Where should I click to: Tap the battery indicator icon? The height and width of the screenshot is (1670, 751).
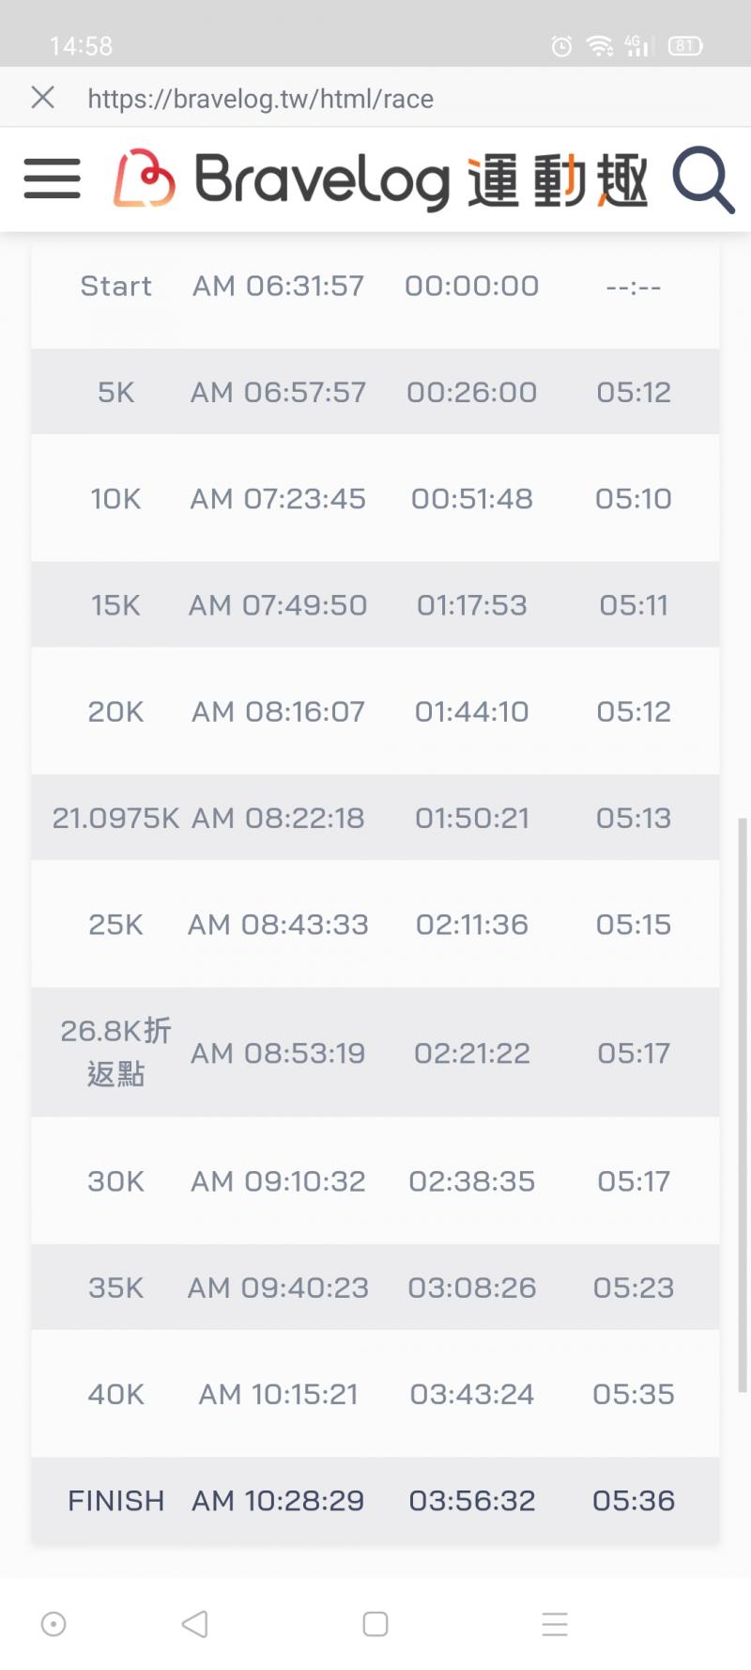click(x=684, y=45)
